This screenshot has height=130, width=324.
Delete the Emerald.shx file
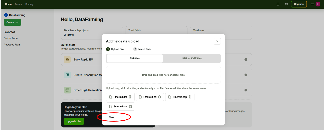(x=131, y=106)
